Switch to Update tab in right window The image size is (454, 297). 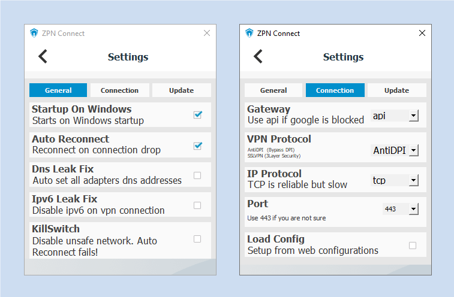(397, 90)
